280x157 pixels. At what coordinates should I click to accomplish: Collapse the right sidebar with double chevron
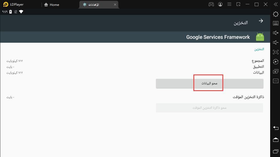275,4
